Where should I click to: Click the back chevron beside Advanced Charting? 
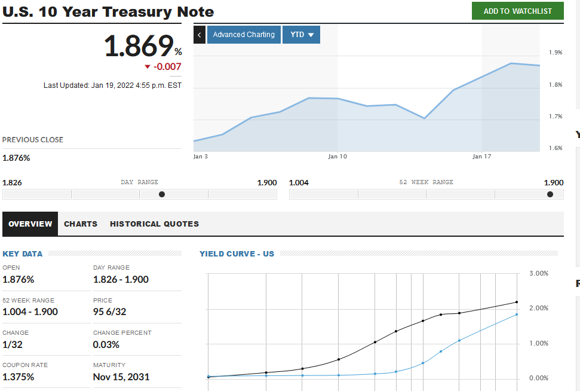tap(200, 35)
